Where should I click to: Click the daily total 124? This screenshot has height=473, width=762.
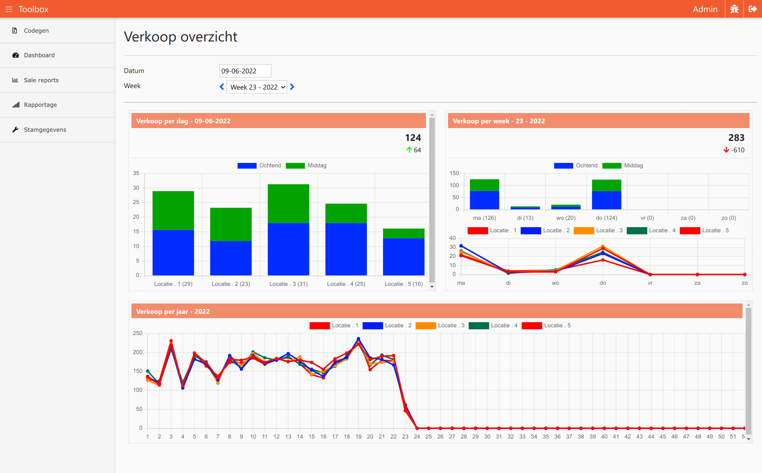pyautogui.click(x=413, y=138)
